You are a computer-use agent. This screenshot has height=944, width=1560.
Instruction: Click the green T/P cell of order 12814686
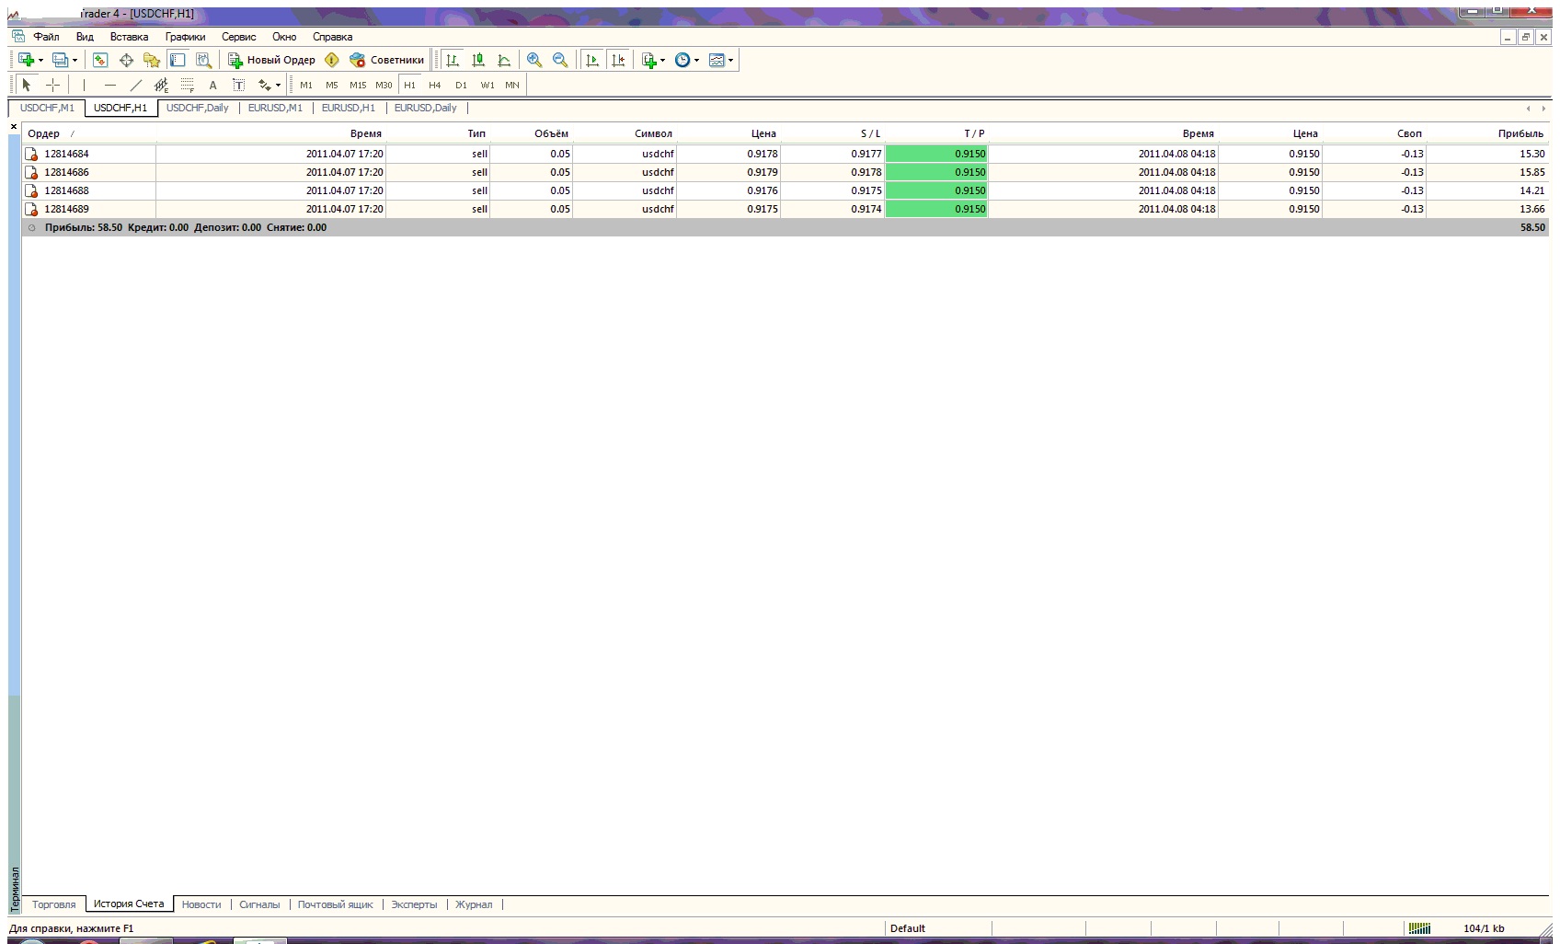pos(936,172)
